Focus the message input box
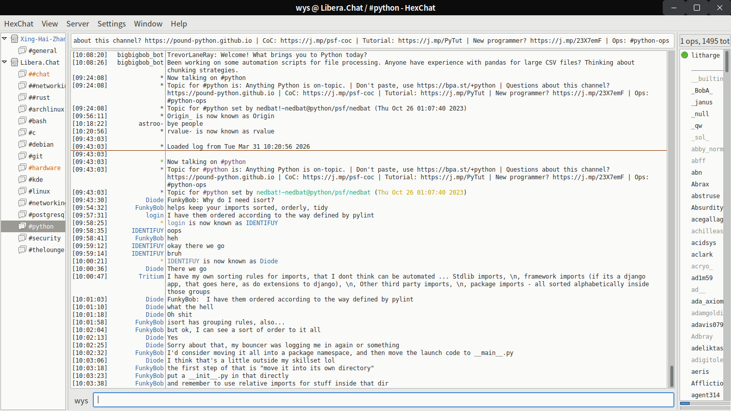This screenshot has width=731, height=411. 383,400
